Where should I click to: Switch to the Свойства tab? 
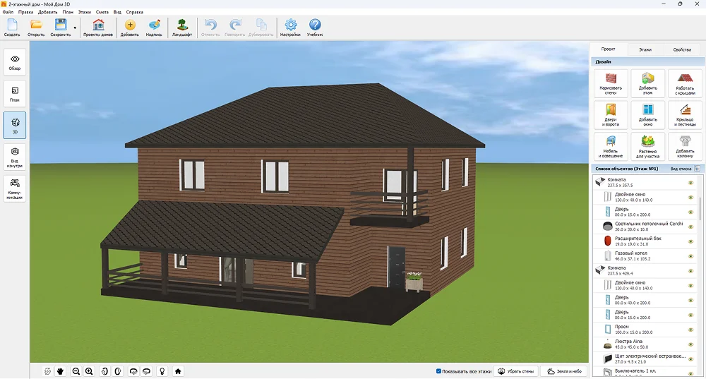click(x=681, y=50)
